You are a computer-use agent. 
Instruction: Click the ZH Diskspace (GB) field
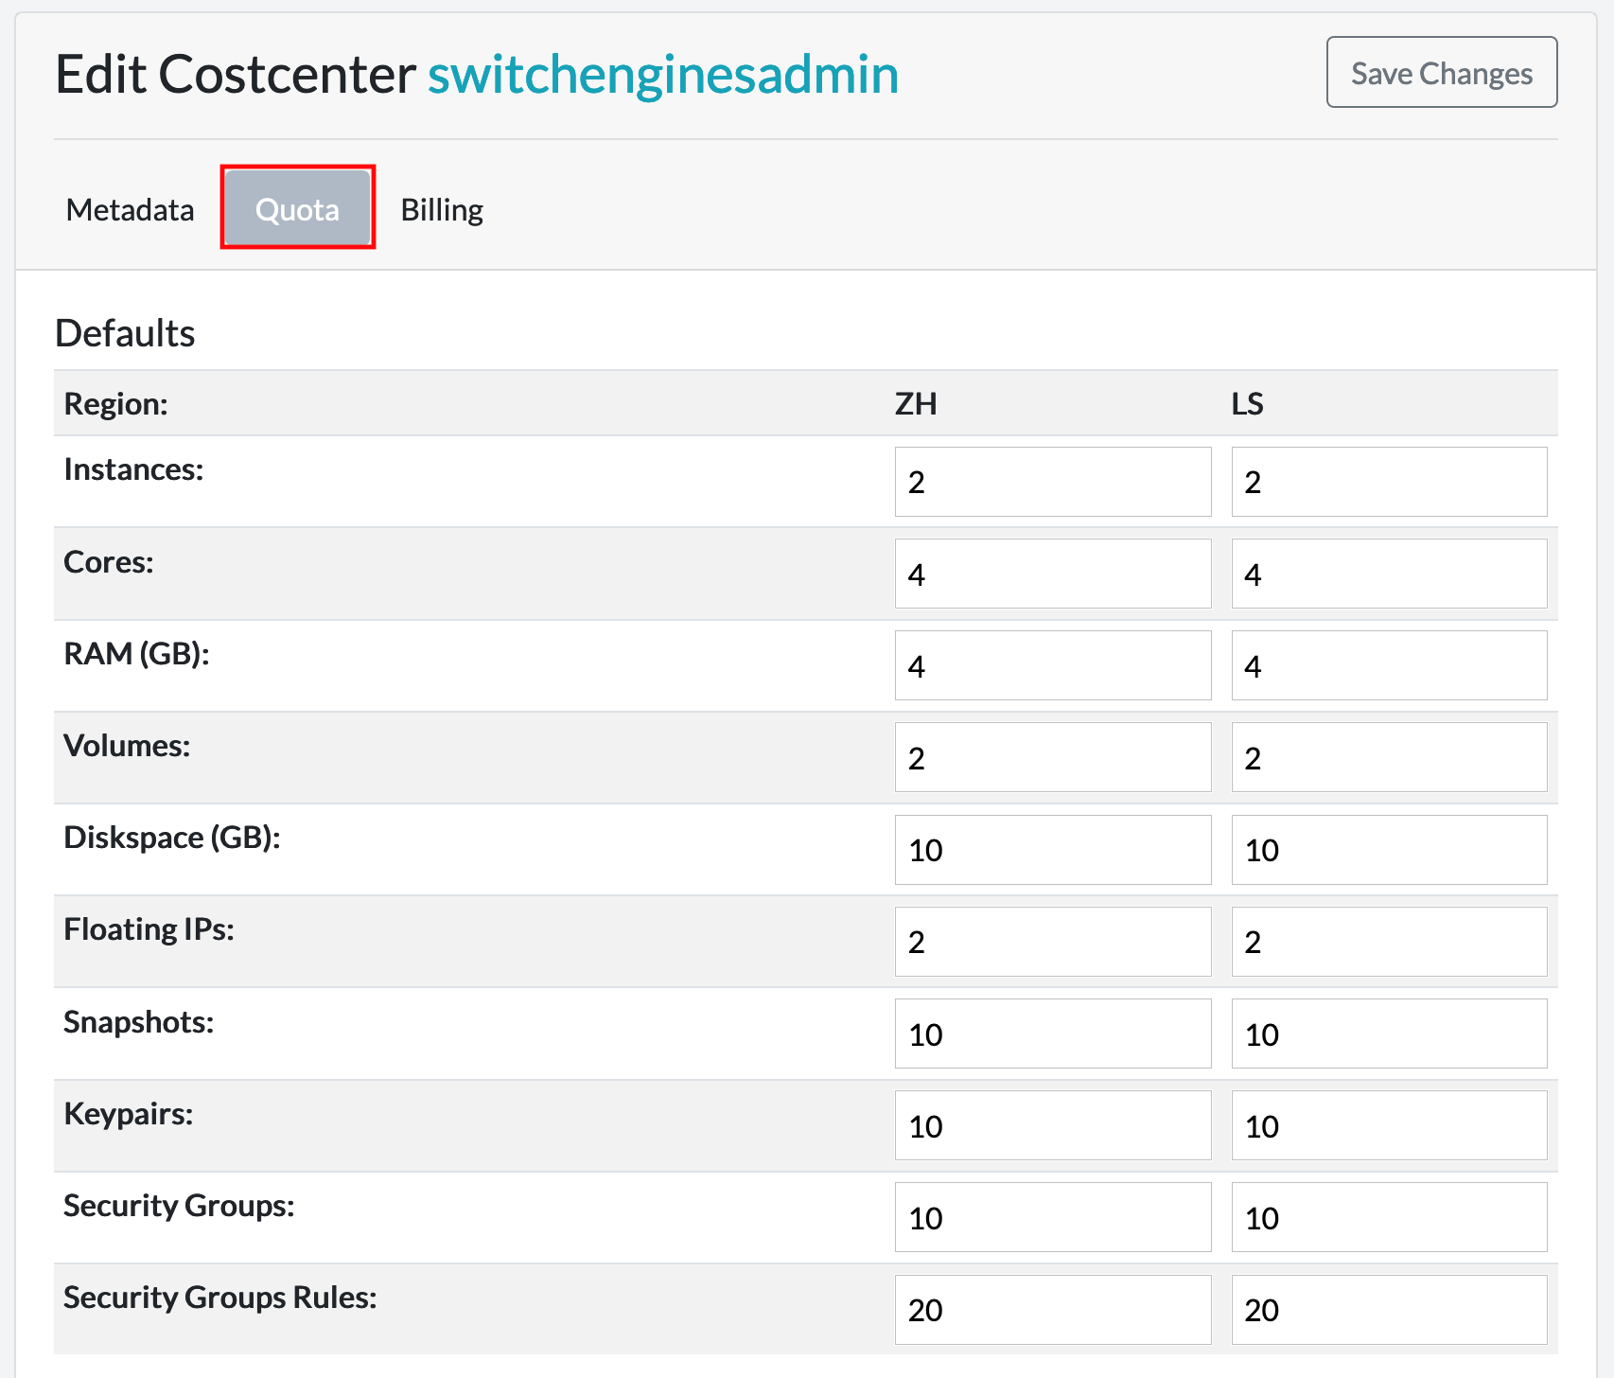pos(1053,850)
